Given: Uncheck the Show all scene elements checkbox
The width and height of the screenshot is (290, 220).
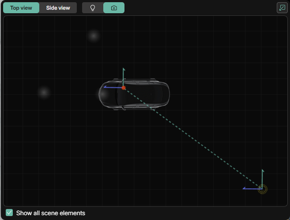Looking at the screenshot, I should coord(9,213).
